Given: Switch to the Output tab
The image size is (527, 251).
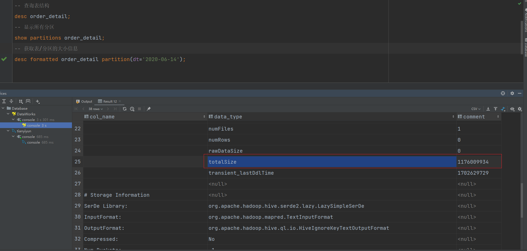Looking at the screenshot, I should point(84,101).
